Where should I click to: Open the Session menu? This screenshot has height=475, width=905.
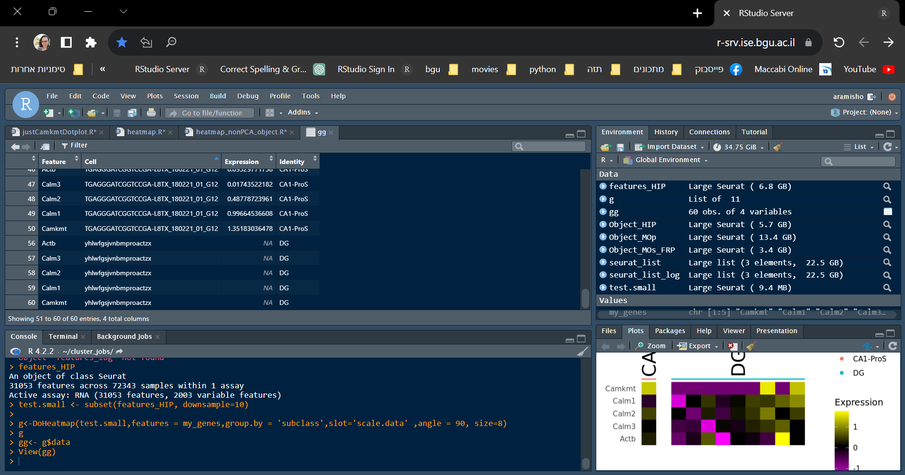coord(186,96)
